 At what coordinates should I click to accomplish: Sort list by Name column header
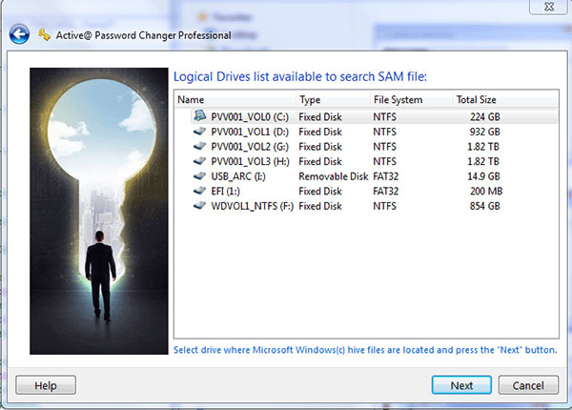click(x=234, y=99)
